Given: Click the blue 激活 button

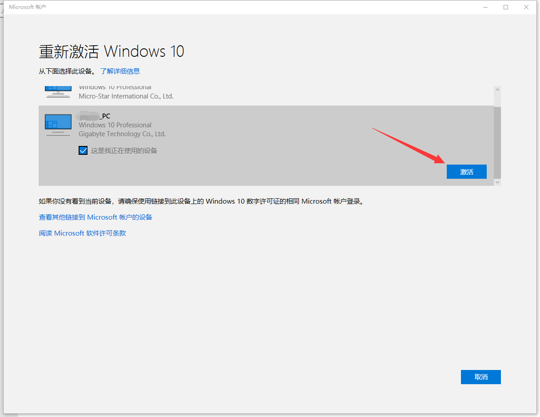Looking at the screenshot, I should coord(466,172).
